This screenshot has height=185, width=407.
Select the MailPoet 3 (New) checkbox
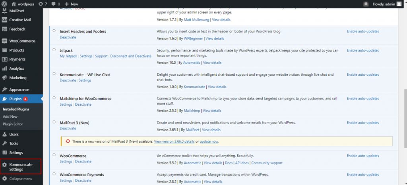tap(54, 122)
